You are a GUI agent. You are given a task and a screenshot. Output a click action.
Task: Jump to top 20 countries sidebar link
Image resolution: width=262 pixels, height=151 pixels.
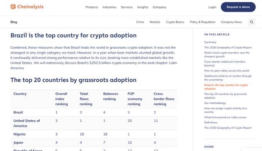225,96
